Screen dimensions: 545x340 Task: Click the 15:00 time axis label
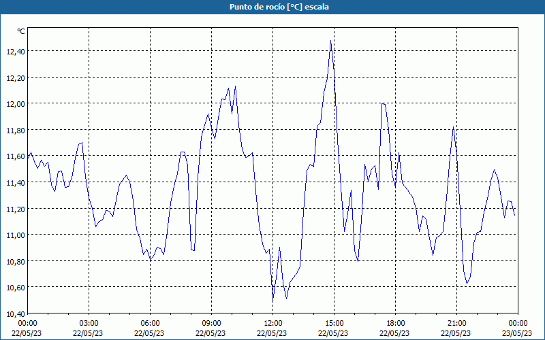point(334,324)
